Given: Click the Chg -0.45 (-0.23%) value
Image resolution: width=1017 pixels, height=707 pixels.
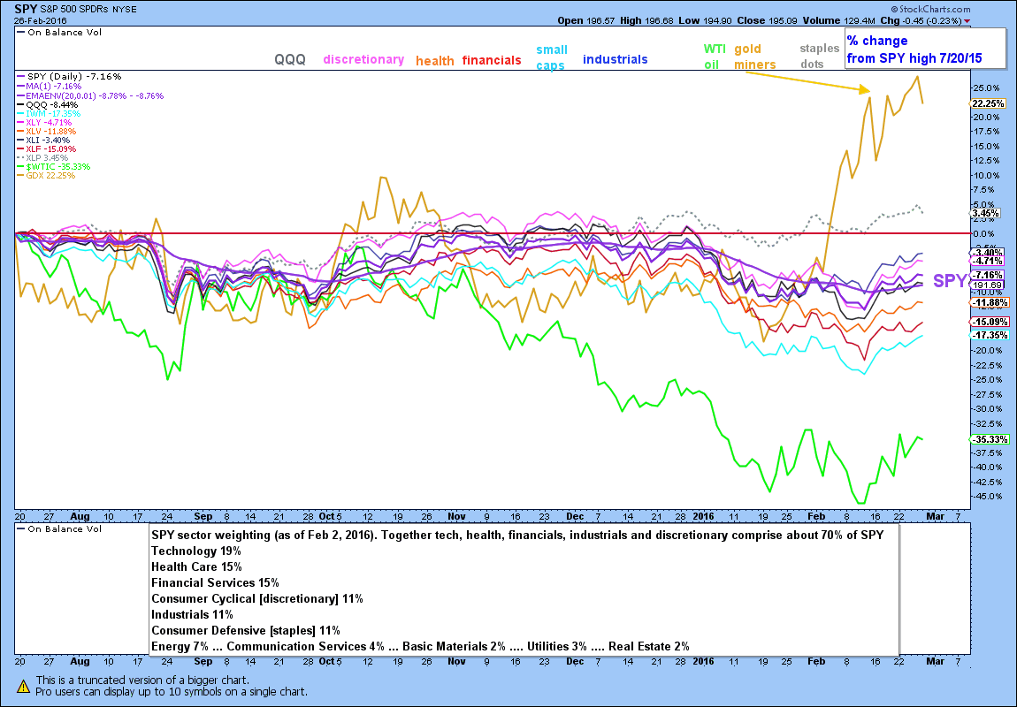Looking at the screenshot, I should [921, 20].
